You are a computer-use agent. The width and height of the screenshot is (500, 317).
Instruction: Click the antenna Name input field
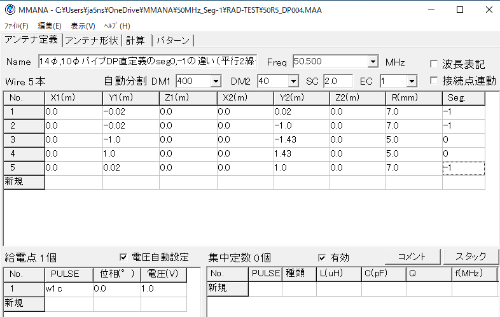pyautogui.click(x=146, y=62)
